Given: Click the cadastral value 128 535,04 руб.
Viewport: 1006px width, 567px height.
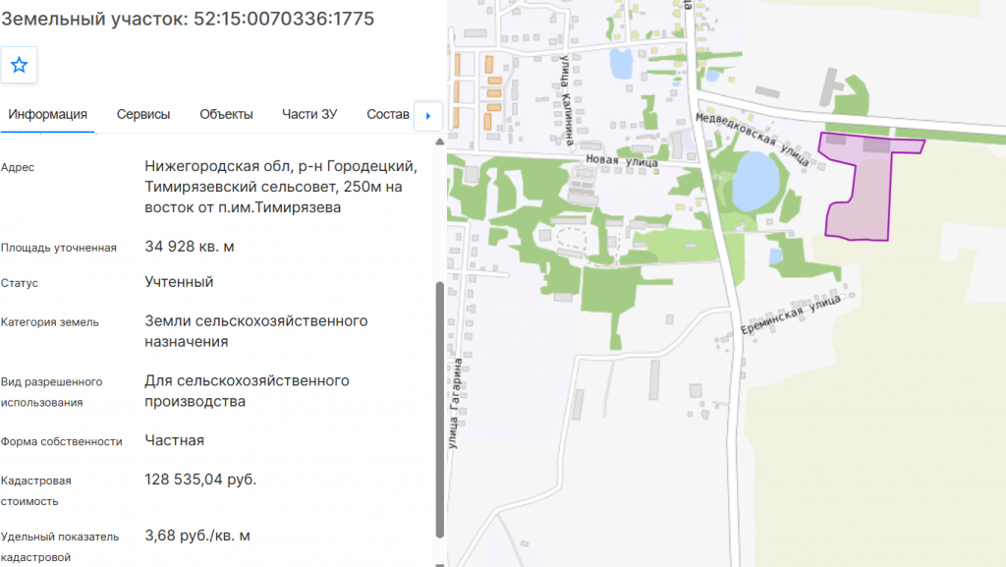Looking at the screenshot, I should pyautogui.click(x=200, y=480).
